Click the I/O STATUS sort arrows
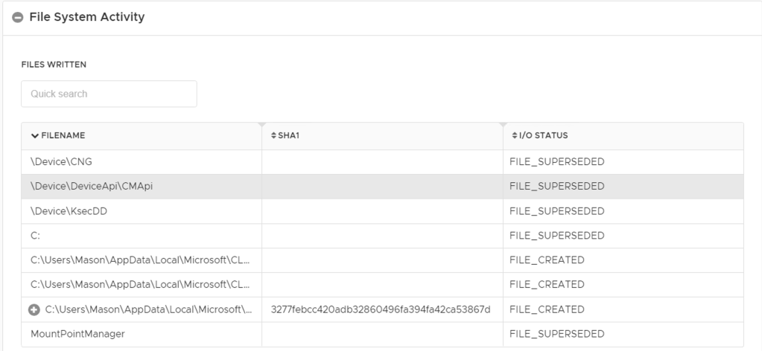The image size is (762, 351). pyautogui.click(x=514, y=135)
